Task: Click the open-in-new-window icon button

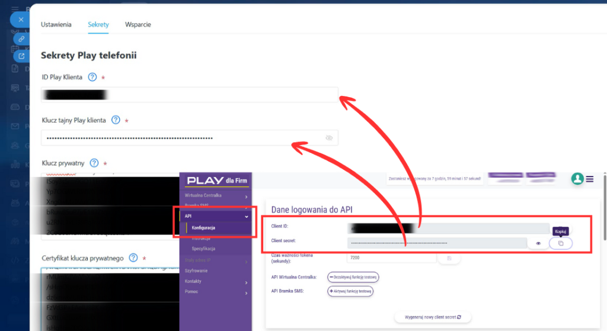Action: [21, 56]
